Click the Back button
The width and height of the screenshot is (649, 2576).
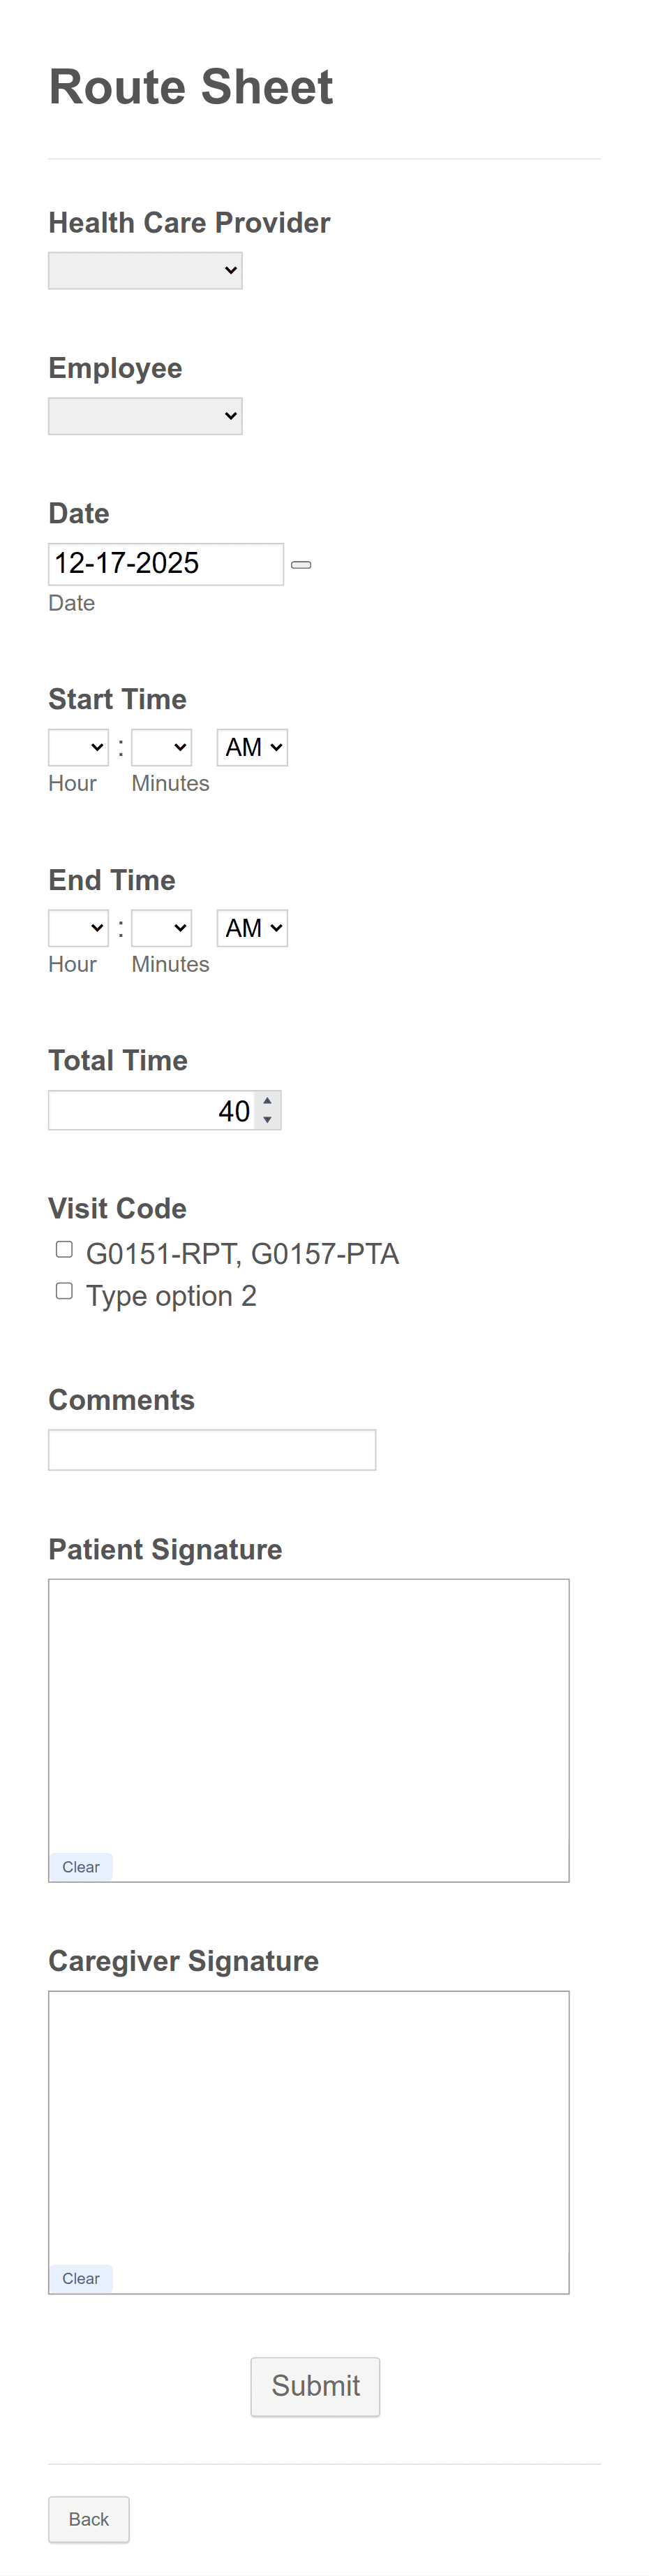[88, 2519]
